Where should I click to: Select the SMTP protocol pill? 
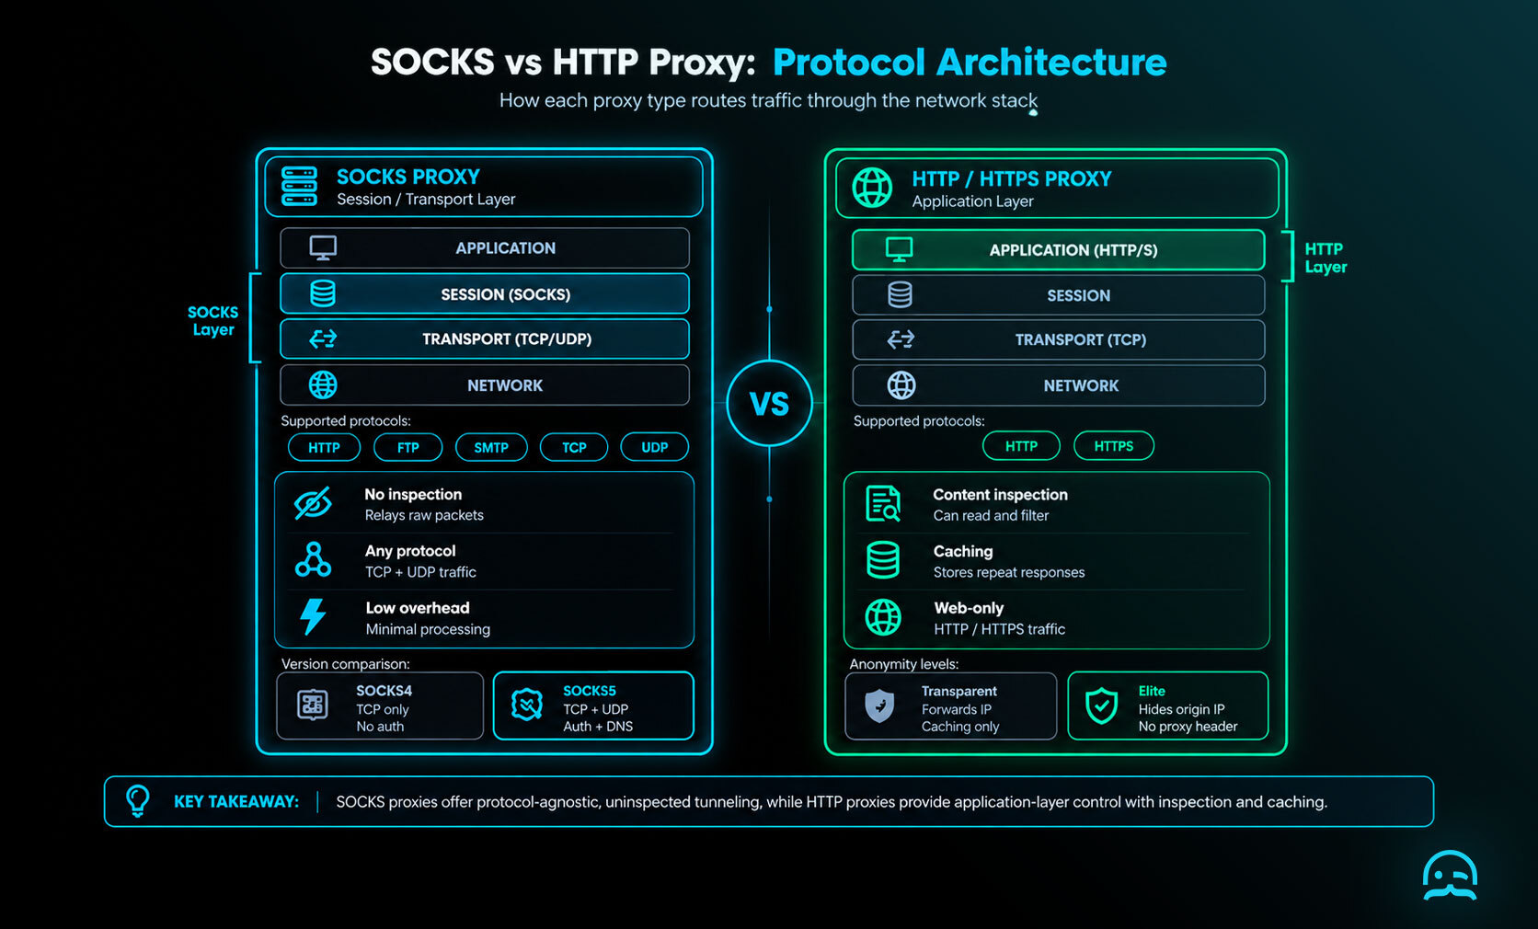[x=491, y=447]
